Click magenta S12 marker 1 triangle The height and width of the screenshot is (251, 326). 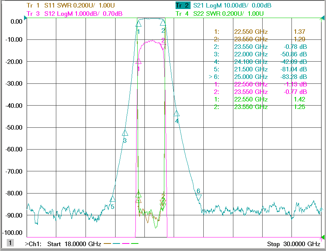coord(138,61)
